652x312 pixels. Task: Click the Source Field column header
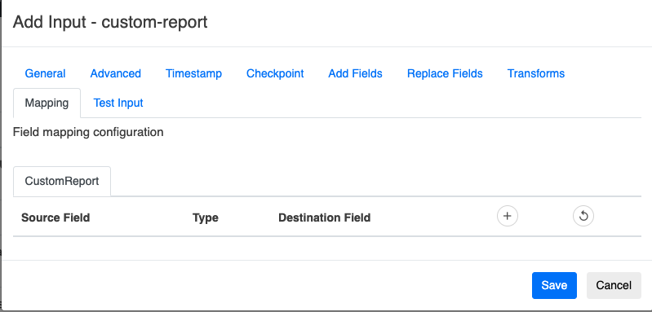tap(55, 218)
